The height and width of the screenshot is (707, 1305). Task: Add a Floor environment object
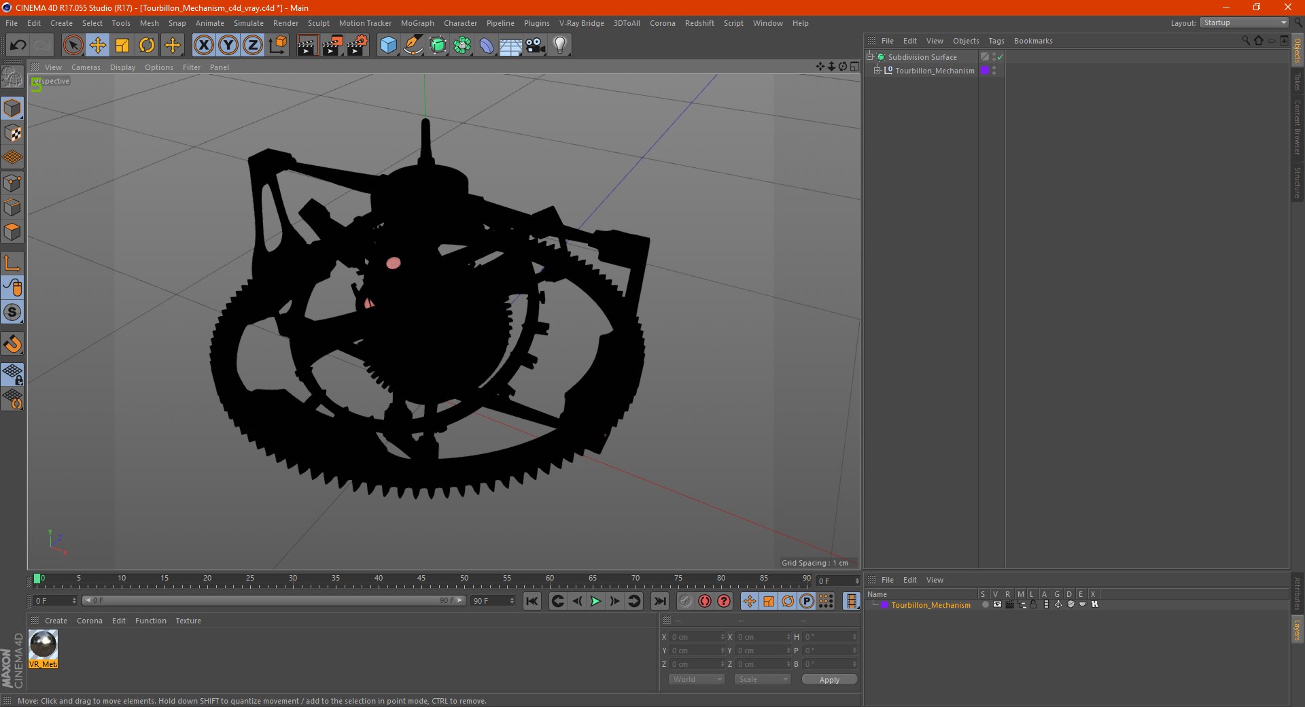[x=510, y=46]
